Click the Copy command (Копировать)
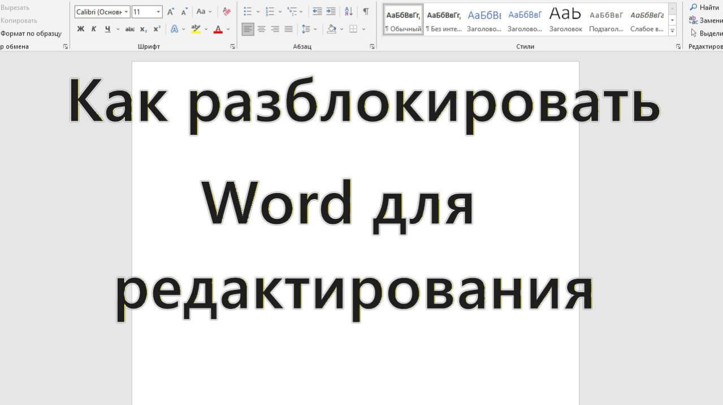 tap(19, 20)
